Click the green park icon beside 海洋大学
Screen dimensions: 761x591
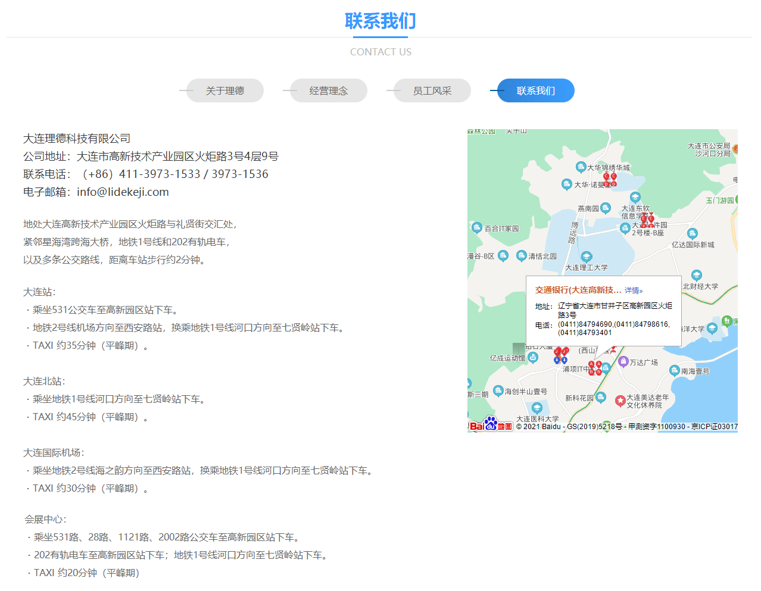(x=726, y=321)
